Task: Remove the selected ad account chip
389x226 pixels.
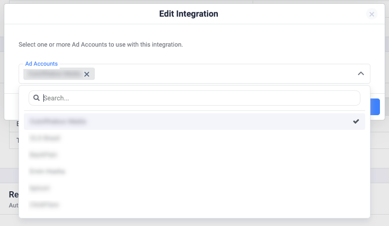Action: pyautogui.click(x=87, y=74)
